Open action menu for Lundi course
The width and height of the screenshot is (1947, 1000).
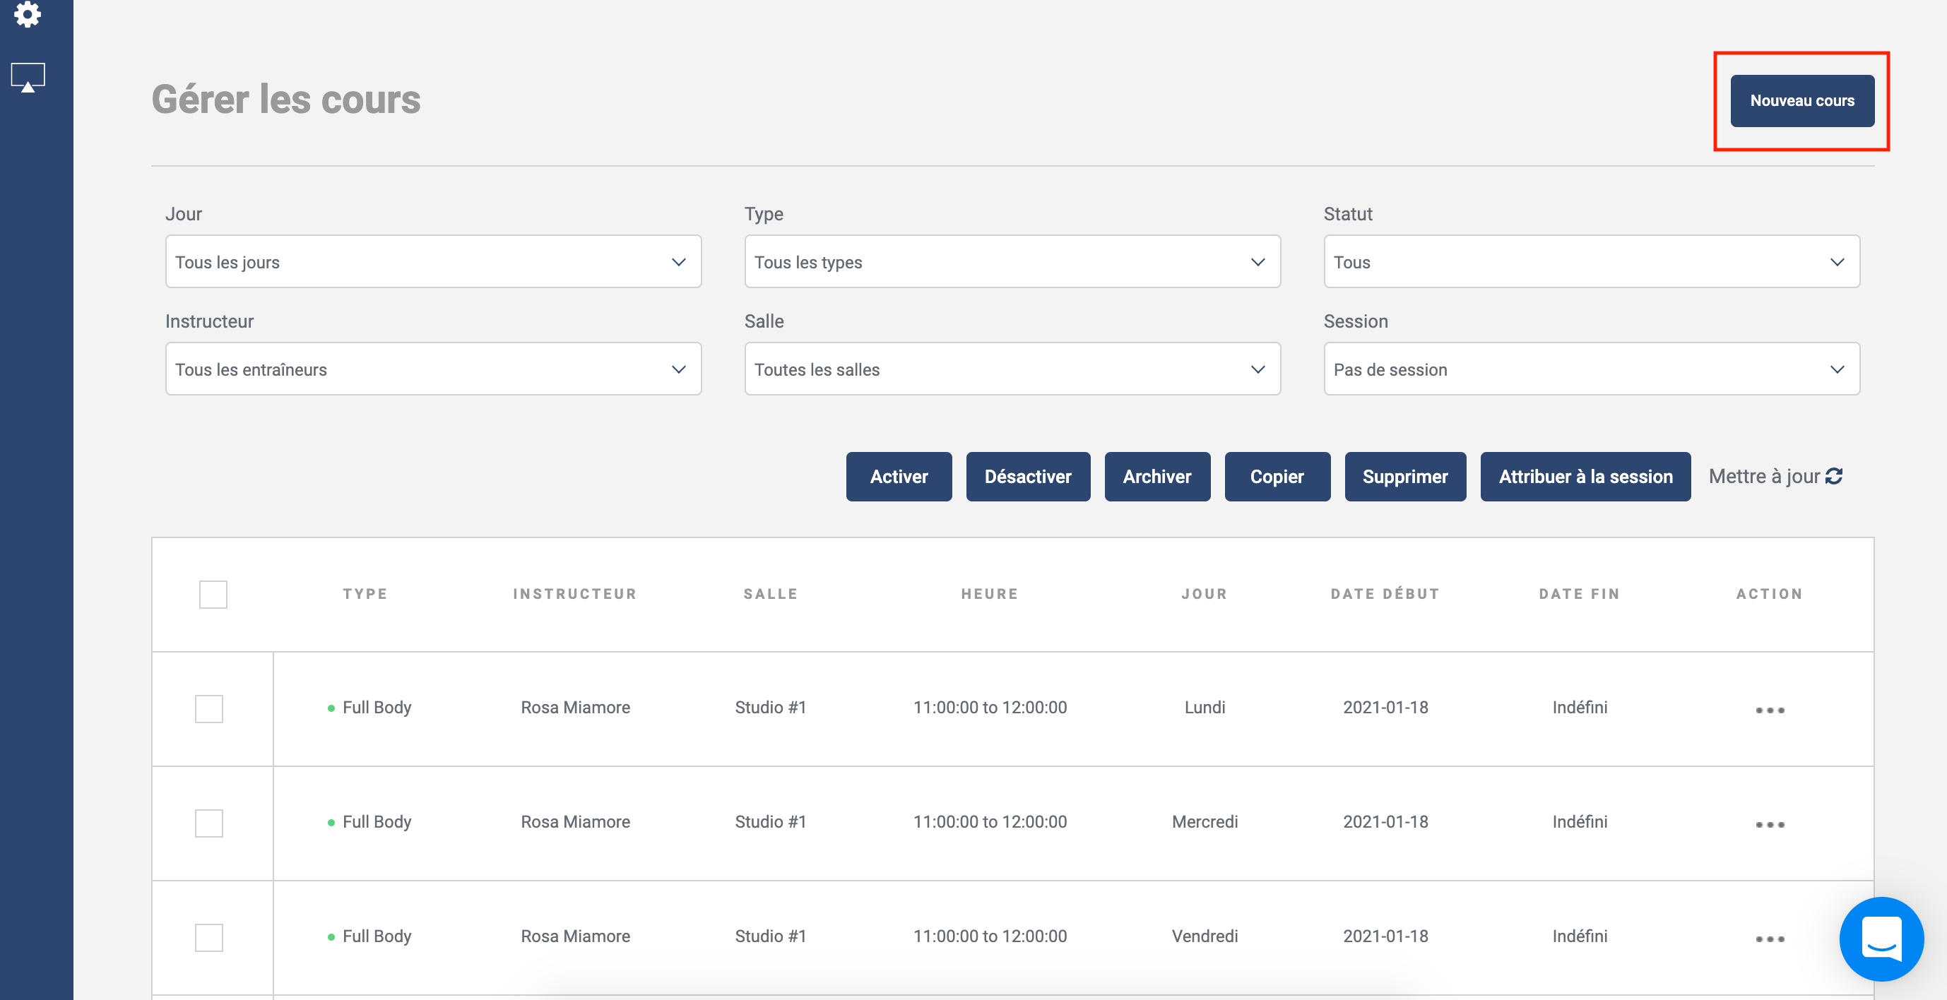(x=1769, y=709)
